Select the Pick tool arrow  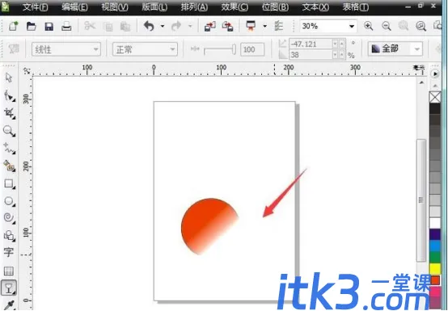coord(9,78)
